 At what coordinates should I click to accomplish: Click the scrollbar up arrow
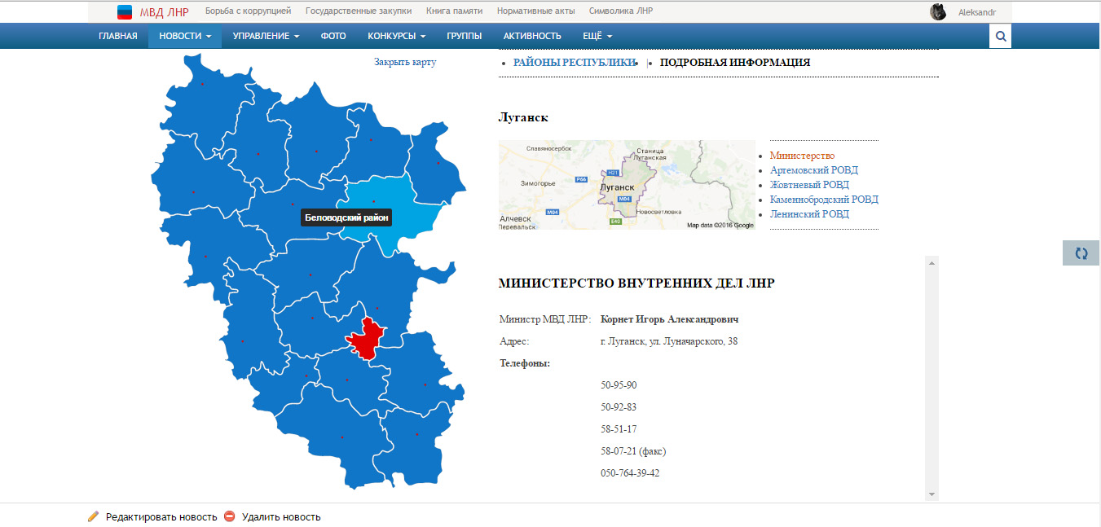932,262
